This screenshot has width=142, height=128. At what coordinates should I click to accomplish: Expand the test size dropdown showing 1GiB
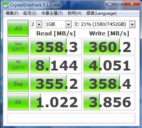pyautogui.click(x=68, y=25)
